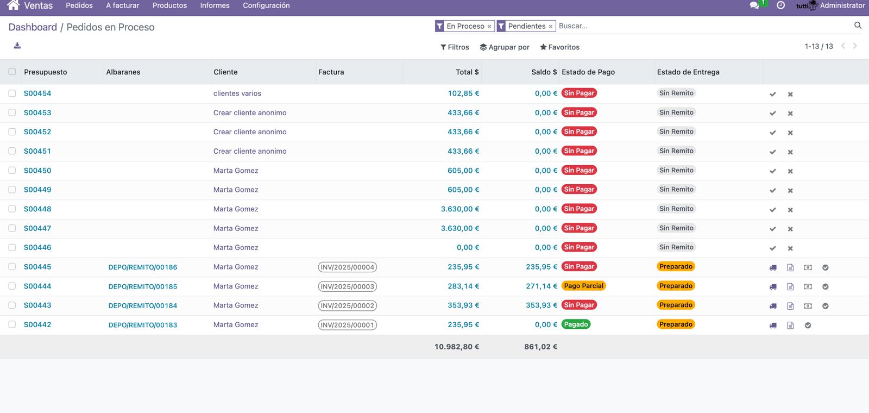This screenshot has height=413, width=869.
Task: Click the document icon in row S00444
Action: tap(790, 287)
